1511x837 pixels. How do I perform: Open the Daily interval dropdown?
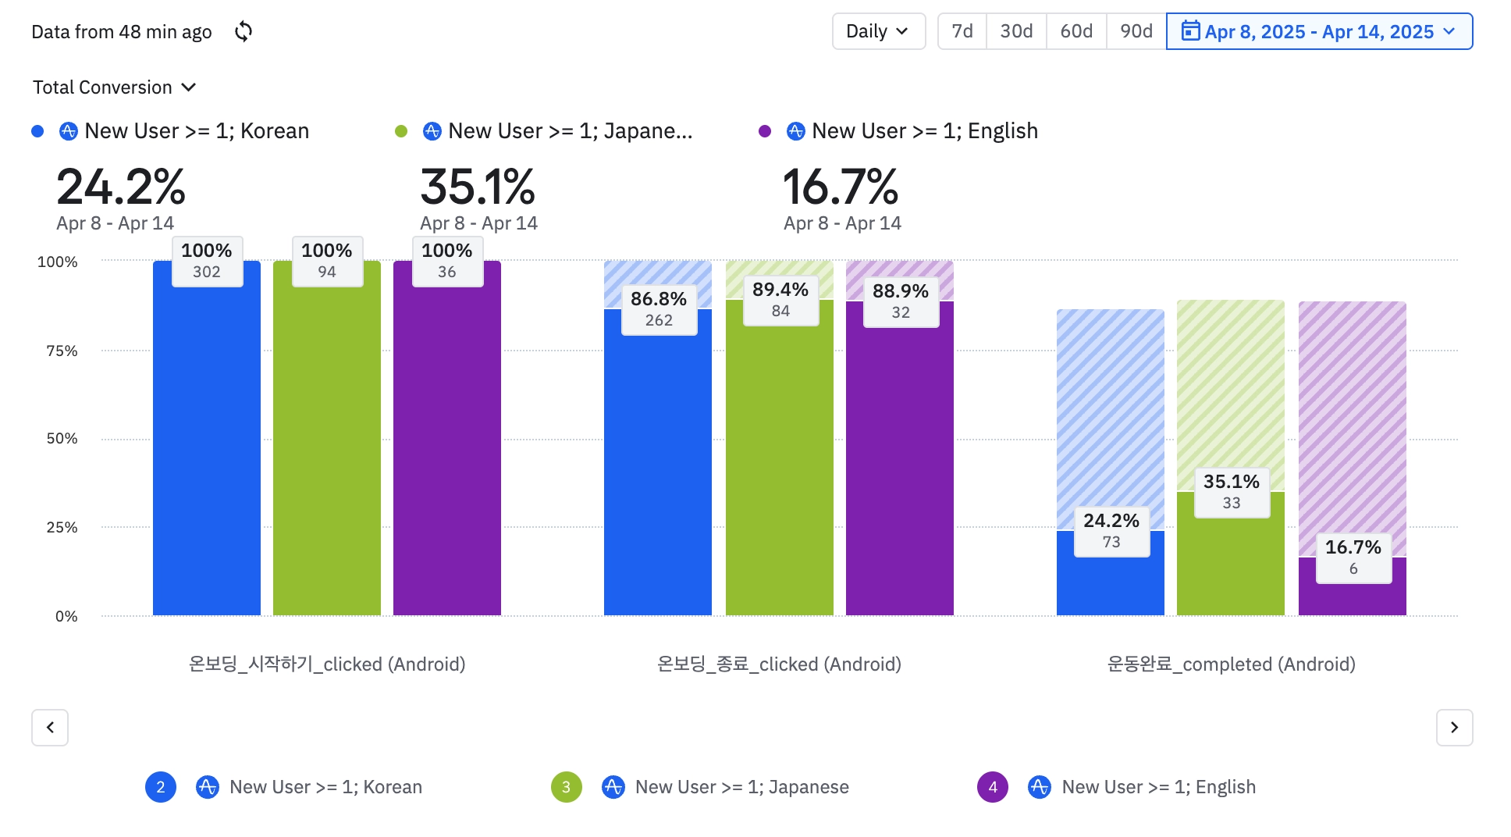click(878, 31)
